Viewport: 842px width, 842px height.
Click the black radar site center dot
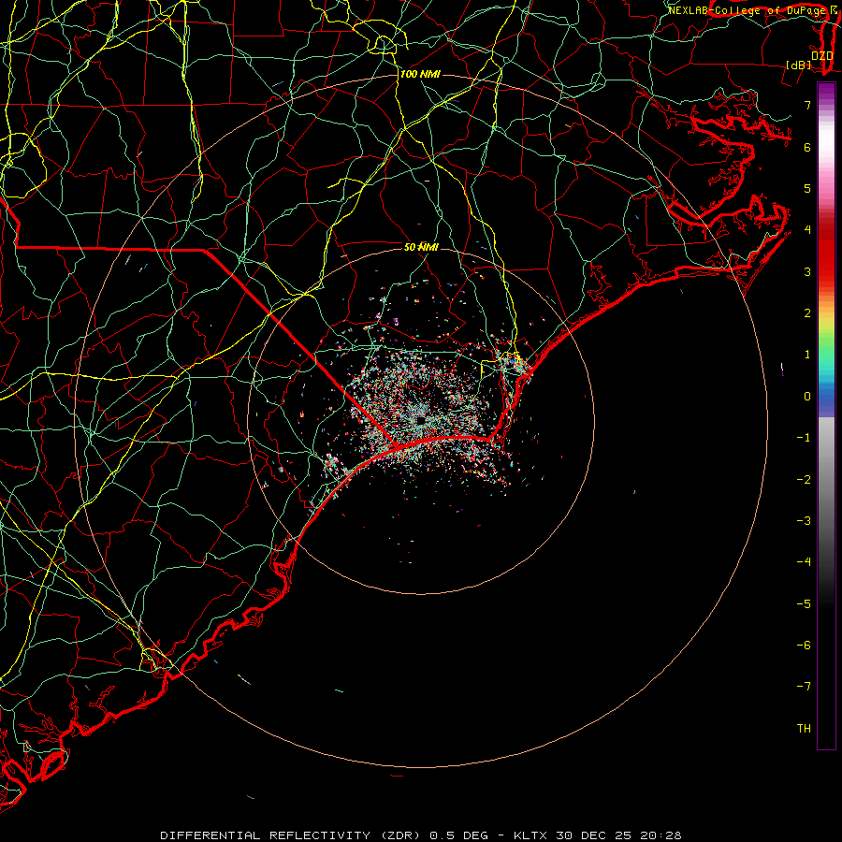click(420, 420)
